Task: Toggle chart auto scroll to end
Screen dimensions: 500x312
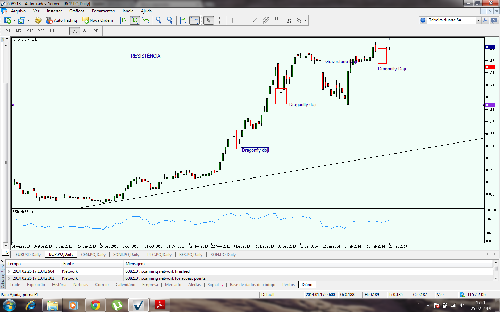Action: pyautogui.click(x=183, y=20)
